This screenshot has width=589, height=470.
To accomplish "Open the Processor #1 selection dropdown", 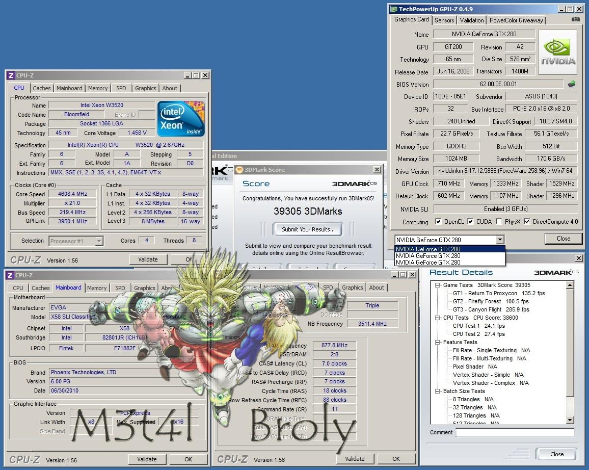I will [x=99, y=241].
